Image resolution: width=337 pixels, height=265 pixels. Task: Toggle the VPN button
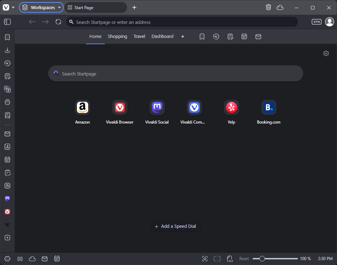[317, 22]
